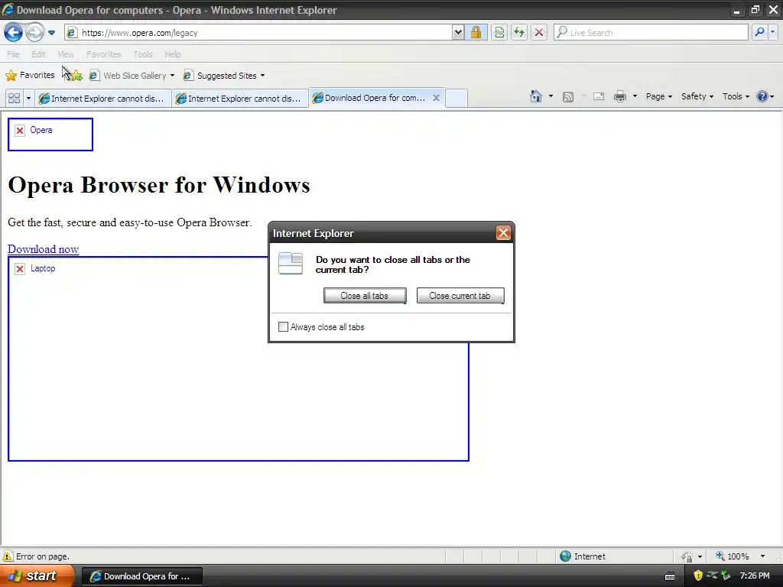The image size is (783, 587).
Task: Open the recent pages dropdown arrow
Action: point(51,33)
